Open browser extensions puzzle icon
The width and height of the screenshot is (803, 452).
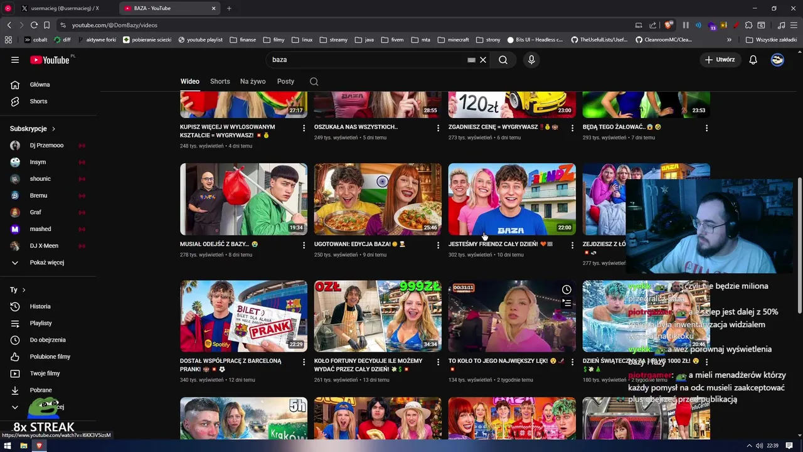(748, 25)
